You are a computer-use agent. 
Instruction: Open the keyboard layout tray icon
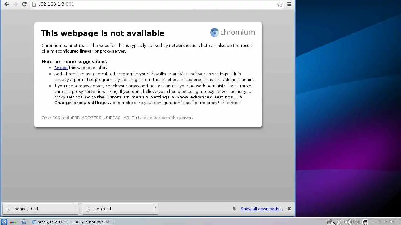tap(330, 222)
